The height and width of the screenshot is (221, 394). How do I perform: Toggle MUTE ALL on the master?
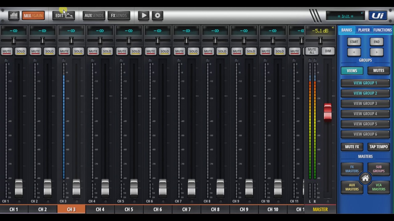pyautogui.click(x=312, y=51)
